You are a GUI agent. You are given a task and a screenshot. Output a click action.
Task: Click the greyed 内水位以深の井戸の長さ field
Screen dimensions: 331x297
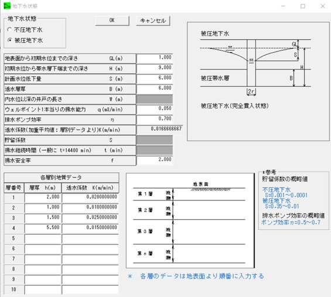click(155, 99)
